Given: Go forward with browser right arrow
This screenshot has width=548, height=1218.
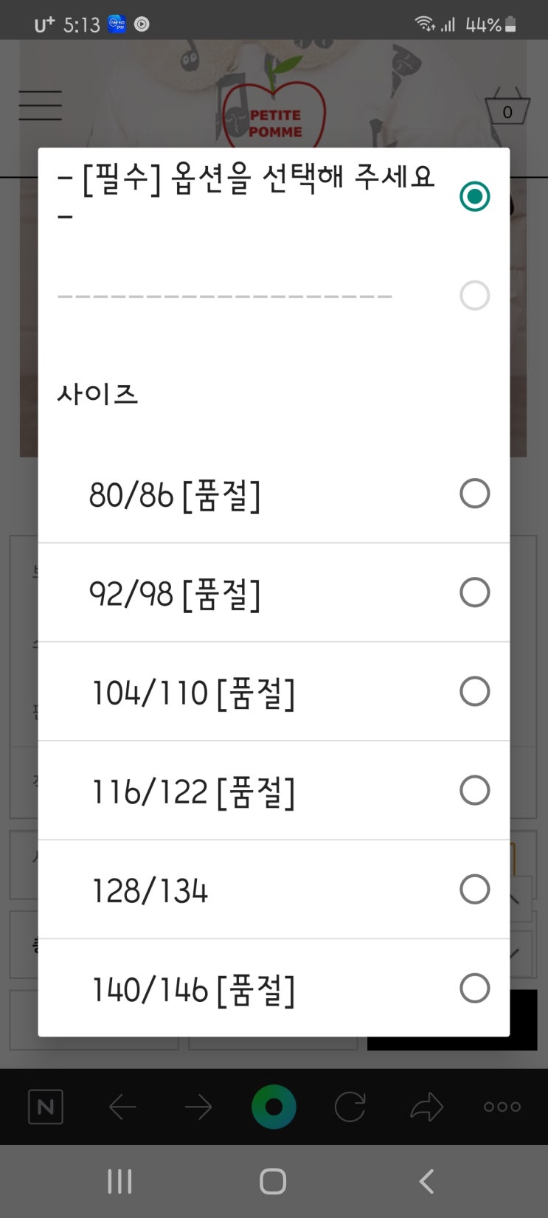Looking at the screenshot, I should point(198,1107).
